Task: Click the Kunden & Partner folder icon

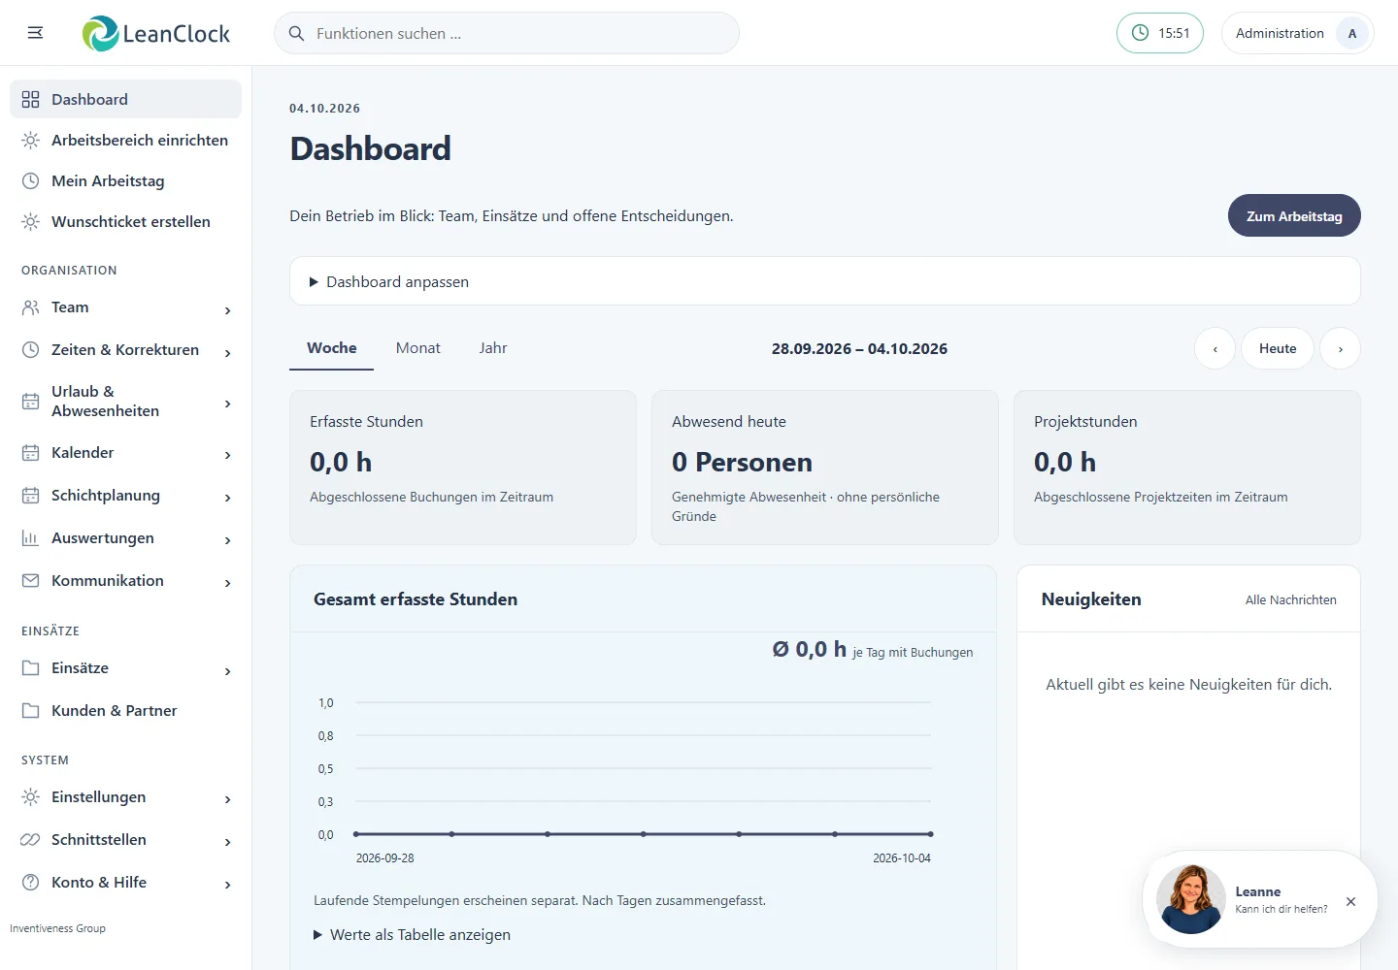Action: [31, 711]
